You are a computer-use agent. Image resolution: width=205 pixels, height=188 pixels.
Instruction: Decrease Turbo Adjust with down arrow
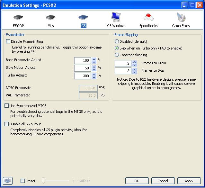pyautogui.click(x=94, y=77)
